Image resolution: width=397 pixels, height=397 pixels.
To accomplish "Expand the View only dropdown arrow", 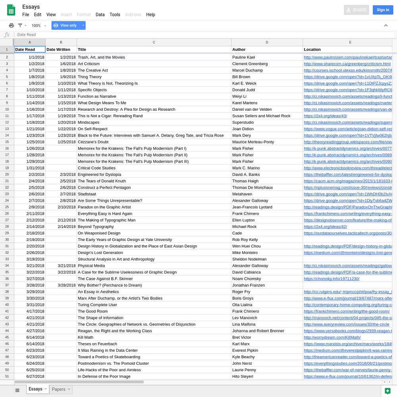I will coord(83,25).
